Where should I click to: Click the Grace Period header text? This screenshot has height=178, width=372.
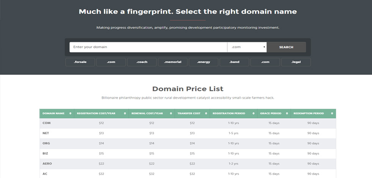click(x=271, y=113)
